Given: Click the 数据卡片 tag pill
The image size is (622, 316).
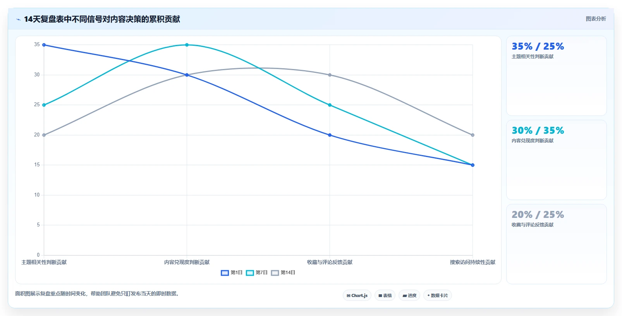Looking at the screenshot, I should 438,295.
